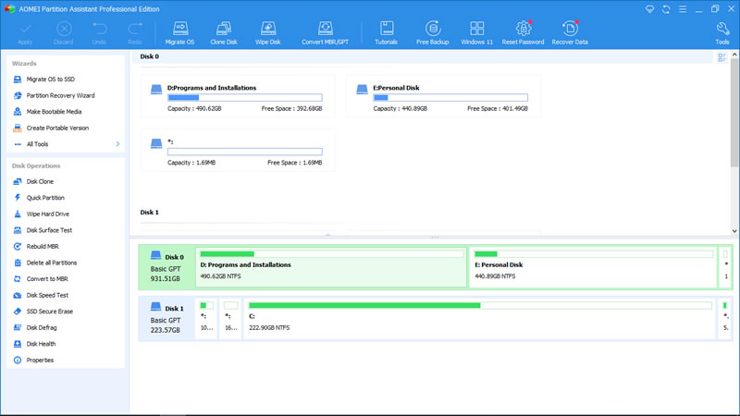The width and height of the screenshot is (740, 416).
Task: Select Partition Recovery Wizard in sidebar
Action: click(x=60, y=95)
